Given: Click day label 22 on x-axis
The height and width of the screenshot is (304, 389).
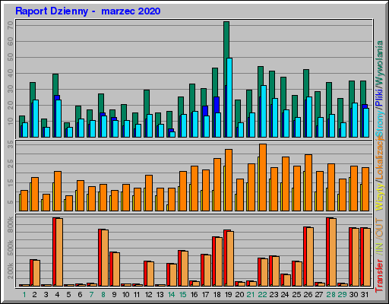Looking at the screenshot, I should pyautogui.click(x=263, y=295).
